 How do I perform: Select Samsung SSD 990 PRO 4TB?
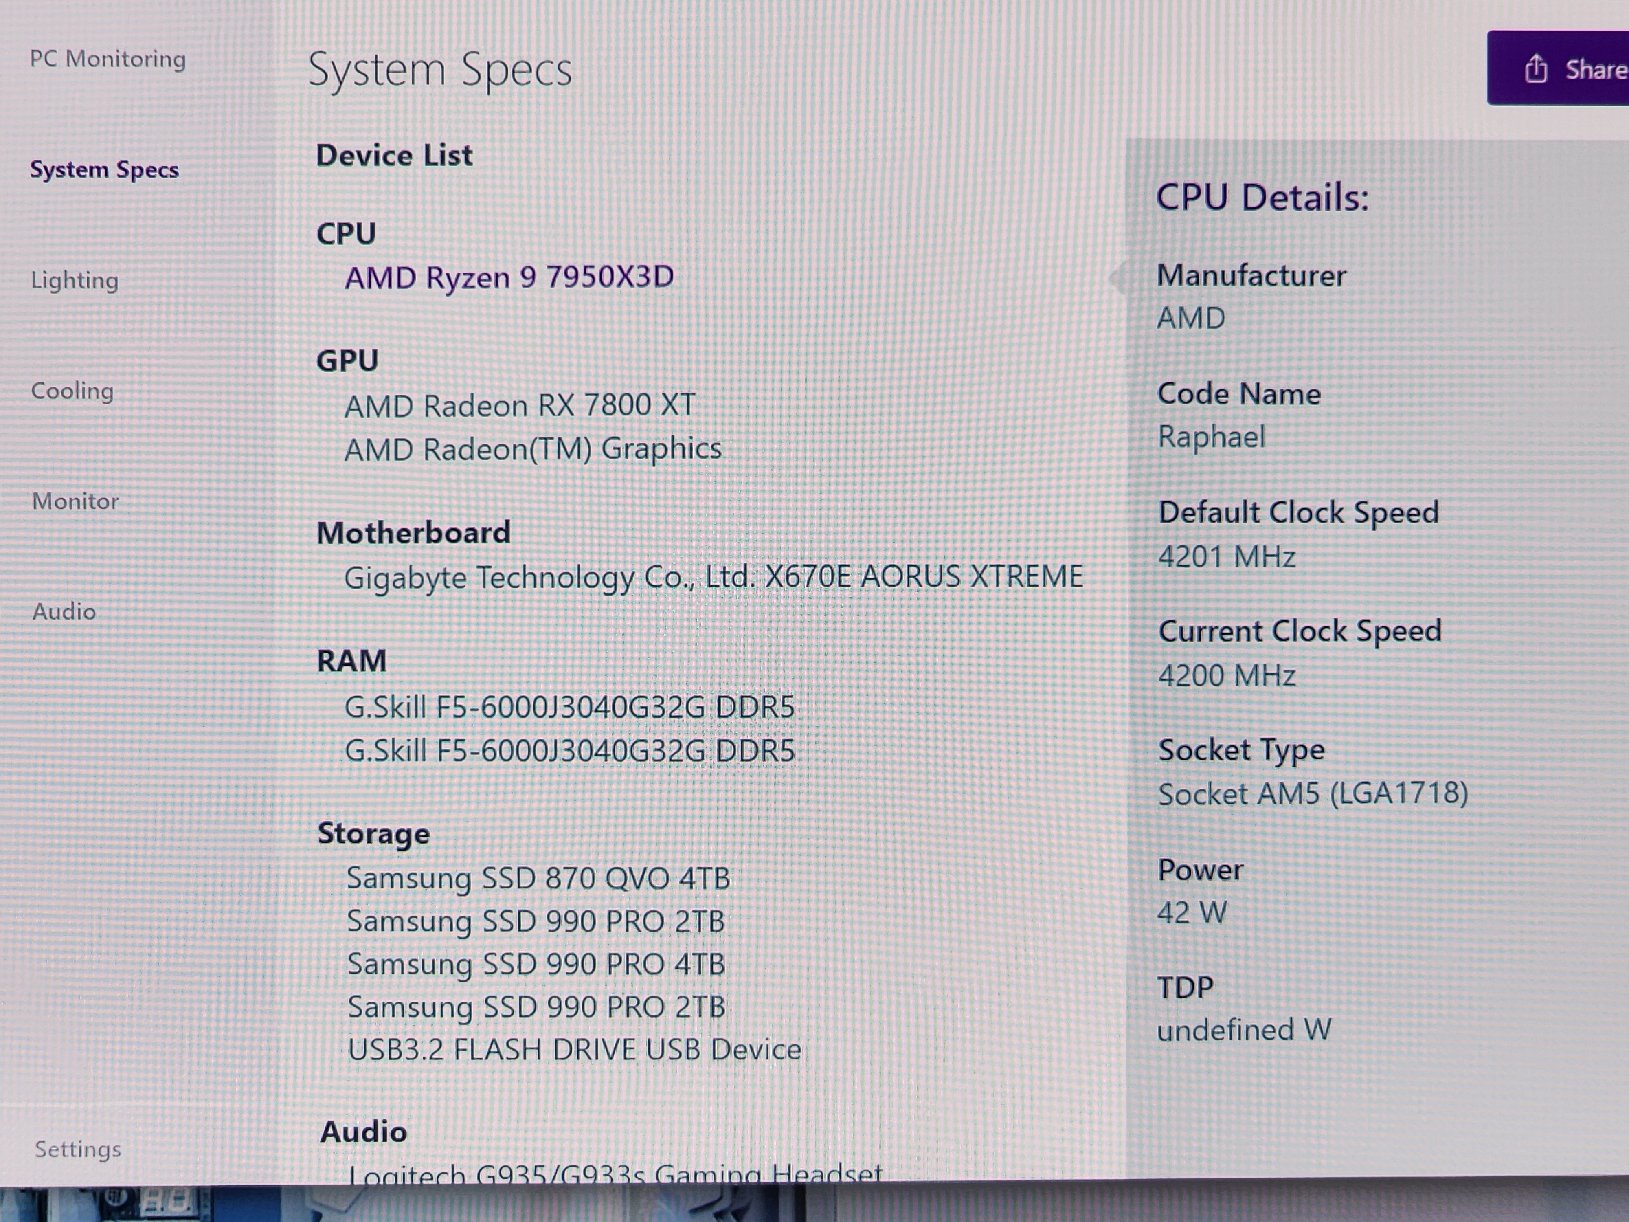536,964
